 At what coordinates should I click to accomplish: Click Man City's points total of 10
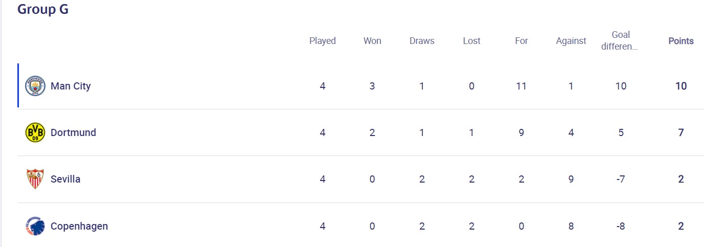point(681,86)
